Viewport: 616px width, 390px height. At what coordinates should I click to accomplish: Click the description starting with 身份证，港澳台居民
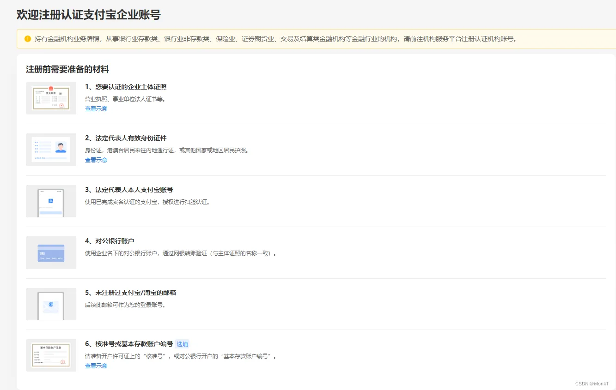[x=167, y=150]
